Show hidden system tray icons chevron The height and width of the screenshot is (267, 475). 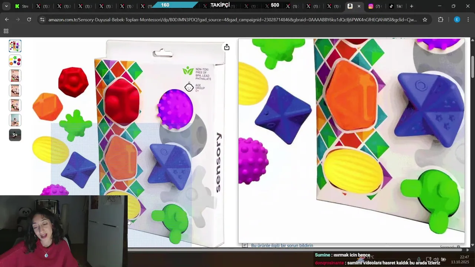[409, 260]
